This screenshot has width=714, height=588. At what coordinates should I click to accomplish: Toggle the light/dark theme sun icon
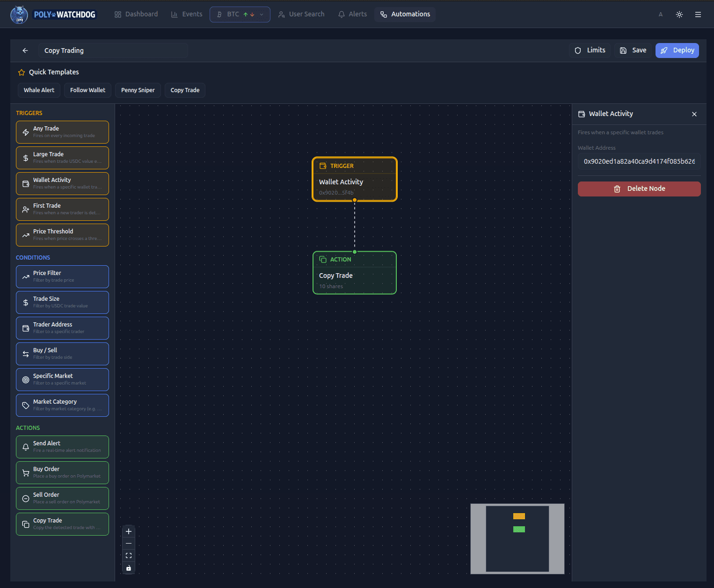(x=679, y=15)
